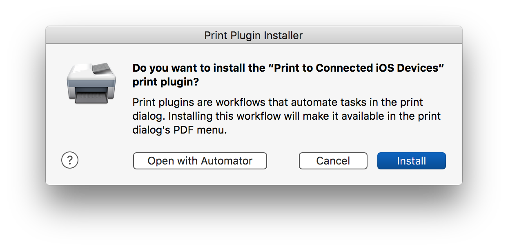Dismiss the dialog using Cancel
The width and height of the screenshot is (508, 250).
pyautogui.click(x=333, y=160)
